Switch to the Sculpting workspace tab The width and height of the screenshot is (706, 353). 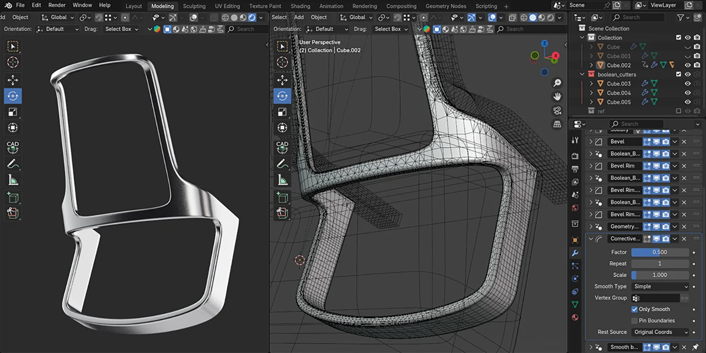click(x=194, y=6)
